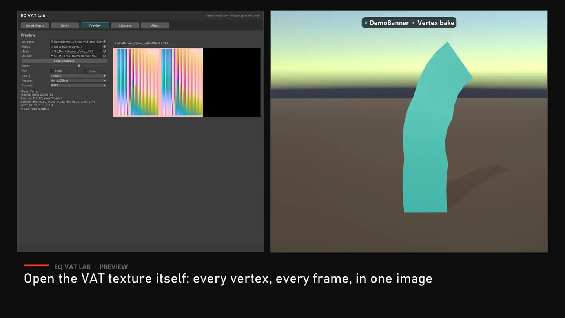Open the Debug dropdown set to Texture
Screen dimensions: 565x318
[x=78, y=76]
